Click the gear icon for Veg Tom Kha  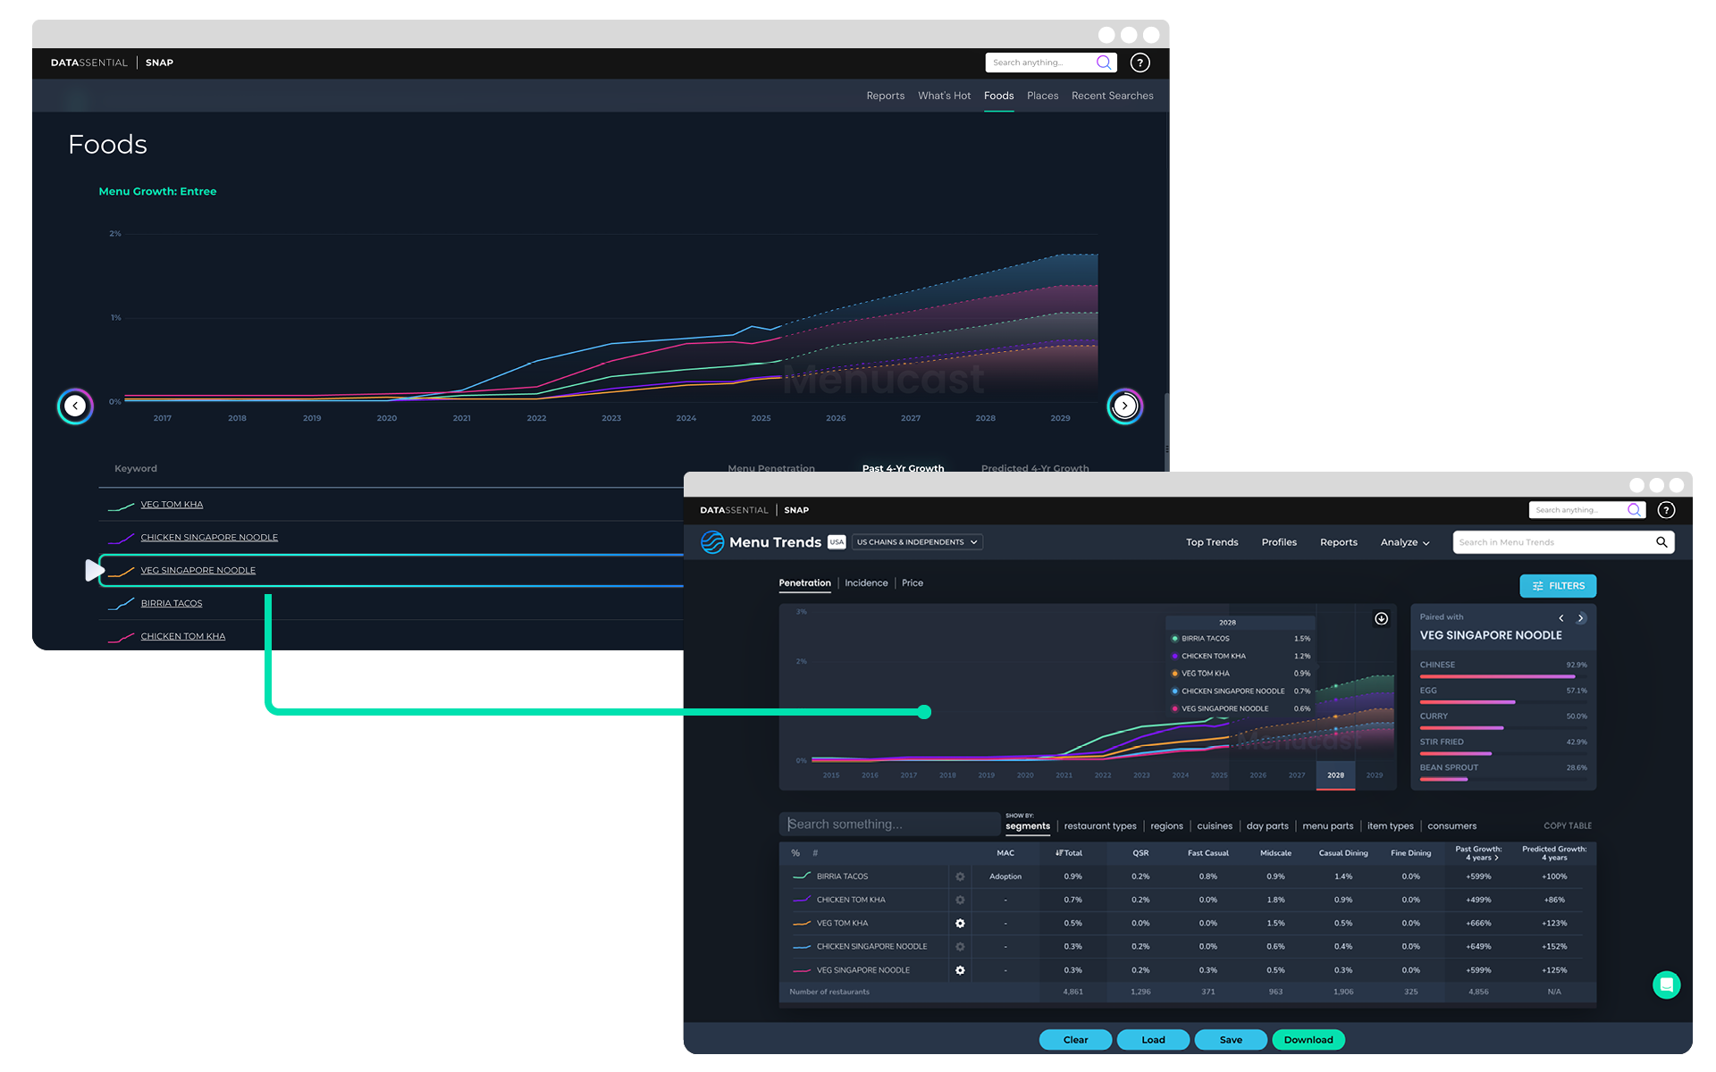[x=960, y=923]
